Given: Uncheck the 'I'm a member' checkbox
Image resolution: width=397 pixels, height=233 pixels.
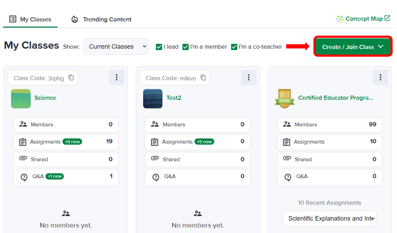Looking at the screenshot, I should click(x=185, y=47).
